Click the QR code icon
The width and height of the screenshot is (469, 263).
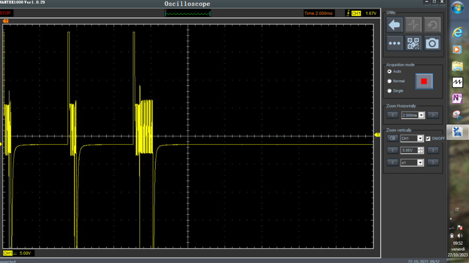tap(413, 44)
